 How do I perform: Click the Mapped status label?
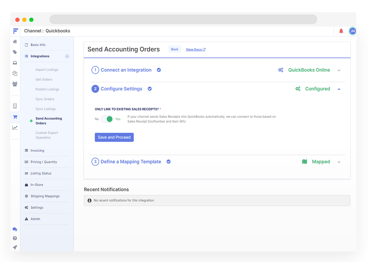[321, 162]
